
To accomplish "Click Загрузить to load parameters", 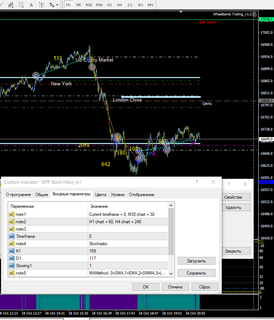I will point(196,261).
